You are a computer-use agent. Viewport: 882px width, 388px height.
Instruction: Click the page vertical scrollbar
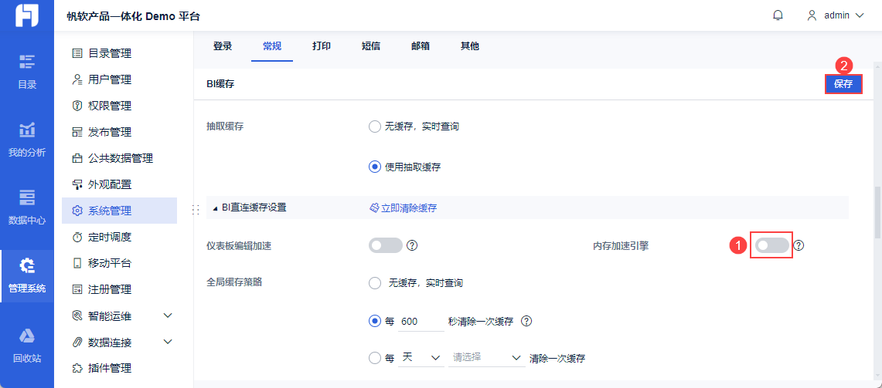(877, 212)
